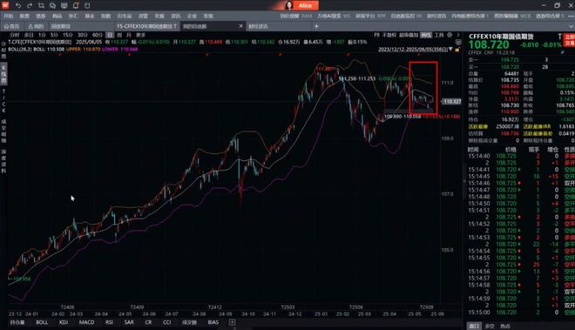Image resolution: width=575 pixels, height=330 pixels.
Task: Open the three-dots overflow in shortcuts bar
Action: coord(571,17)
